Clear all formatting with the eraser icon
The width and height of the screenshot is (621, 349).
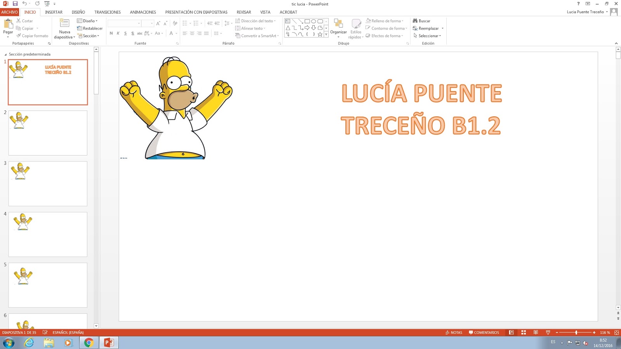coord(175,23)
